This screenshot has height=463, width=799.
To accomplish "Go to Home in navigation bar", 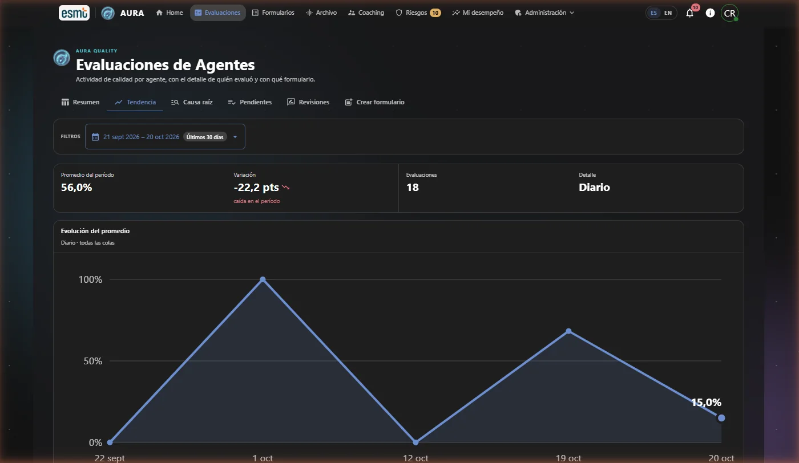I will tap(170, 13).
